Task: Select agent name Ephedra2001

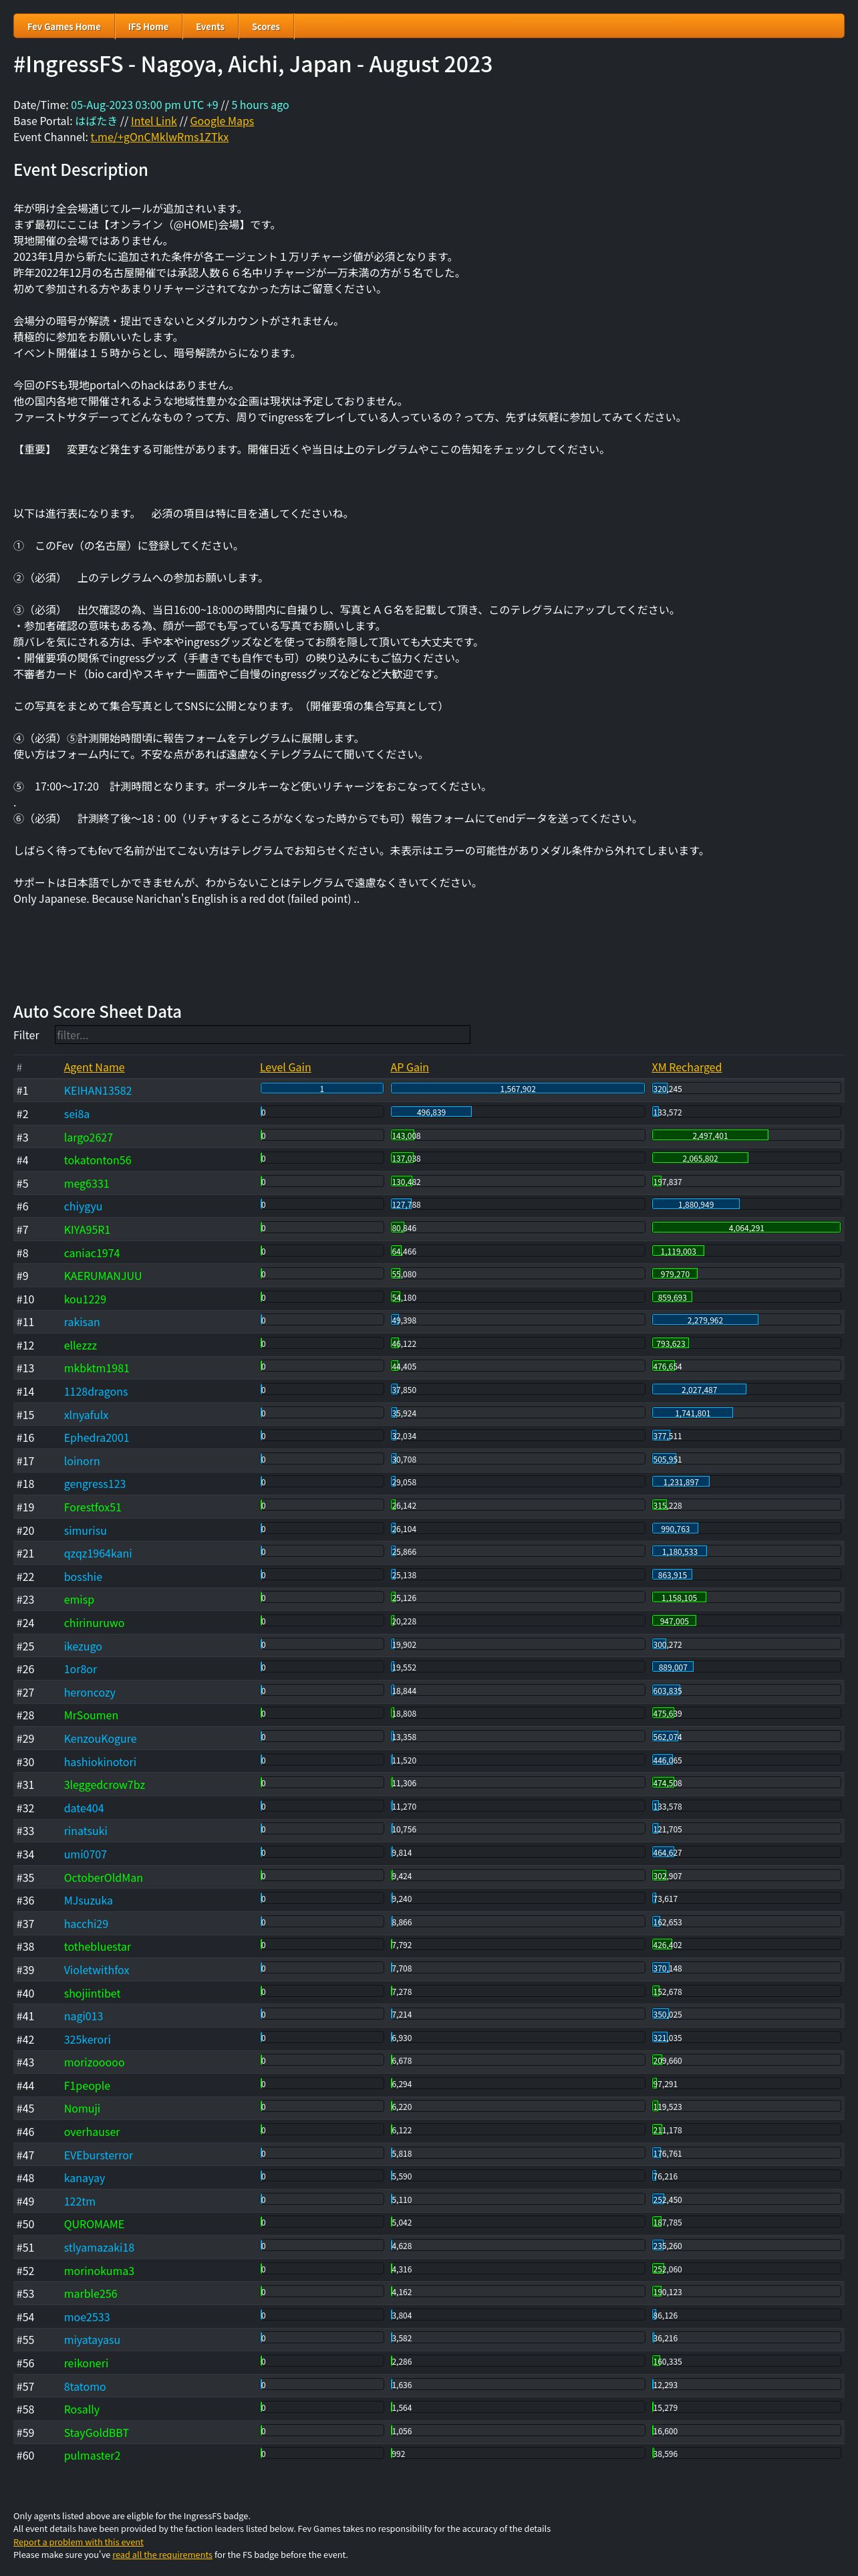Action: (97, 1438)
